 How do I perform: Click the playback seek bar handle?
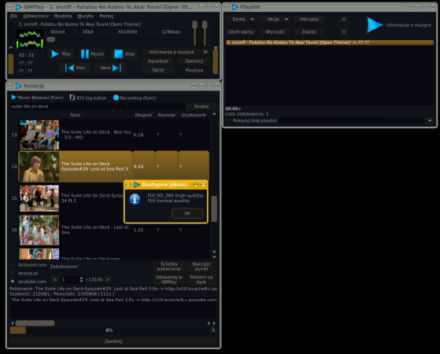[51, 39]
